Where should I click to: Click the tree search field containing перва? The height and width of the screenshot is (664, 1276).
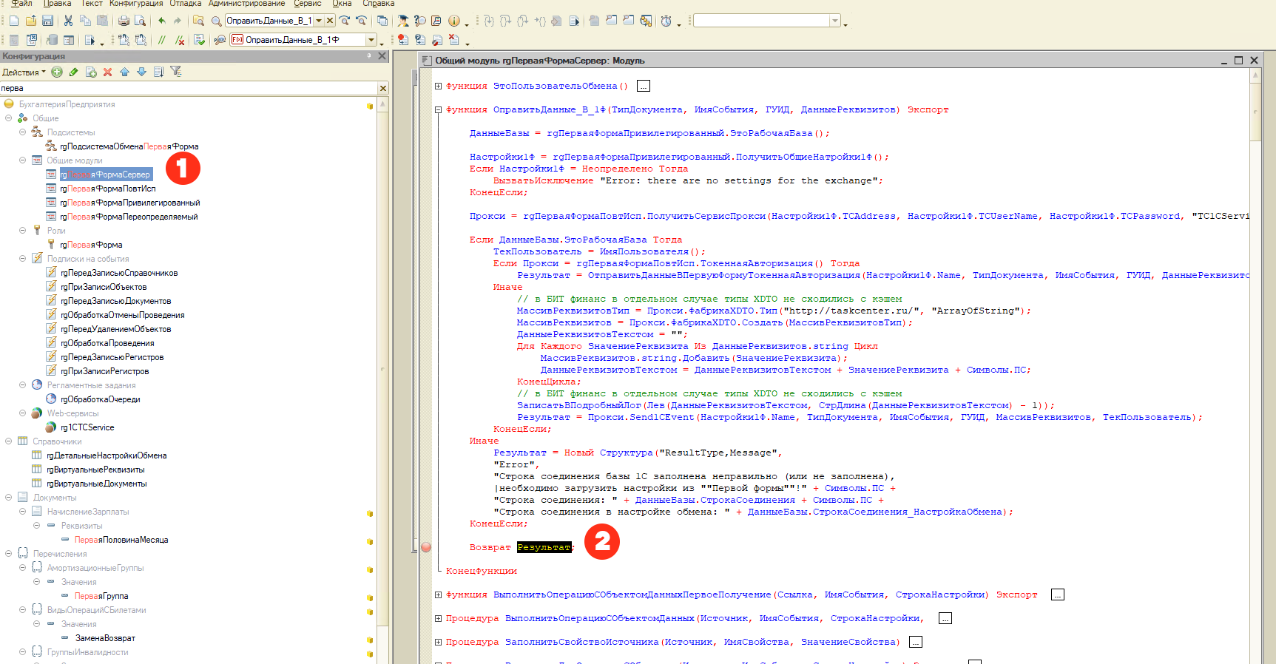click(x=189, y=88)
